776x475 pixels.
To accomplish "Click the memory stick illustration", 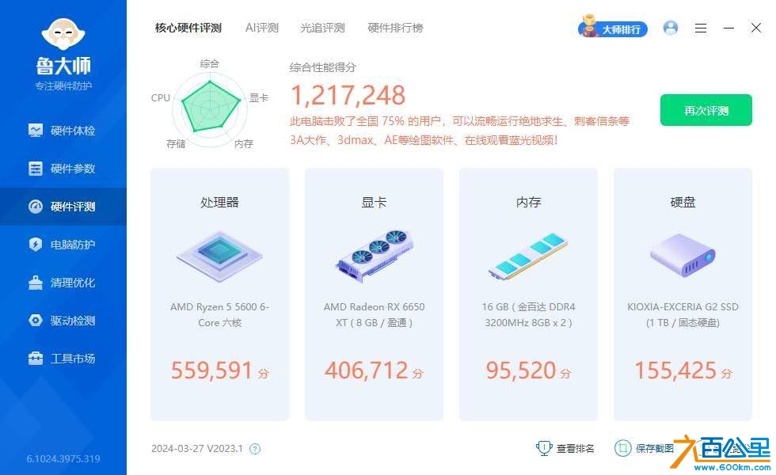I will tap(528, 256).
